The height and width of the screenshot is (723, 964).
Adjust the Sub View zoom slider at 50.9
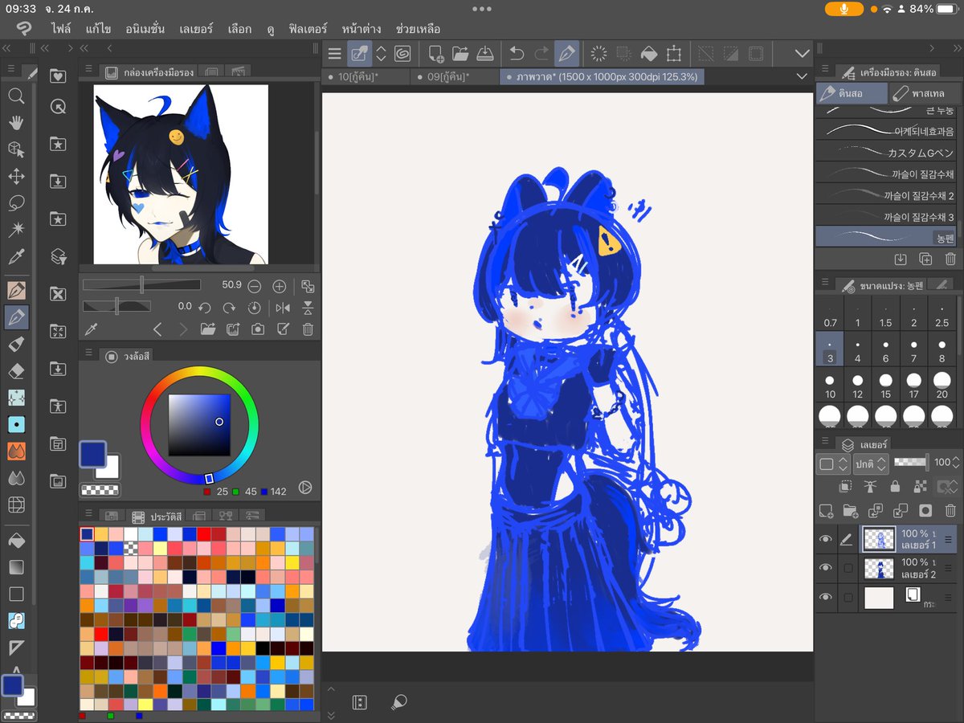click(x=142, y=285)
